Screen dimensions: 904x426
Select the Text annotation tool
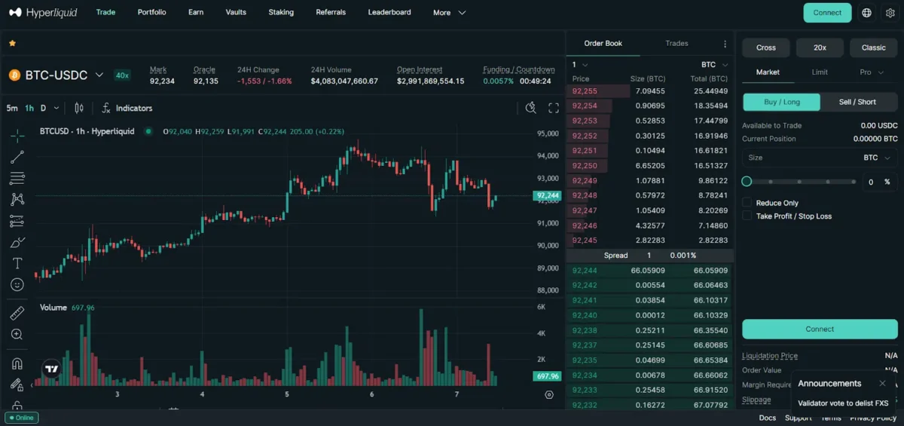click(17, 264)
